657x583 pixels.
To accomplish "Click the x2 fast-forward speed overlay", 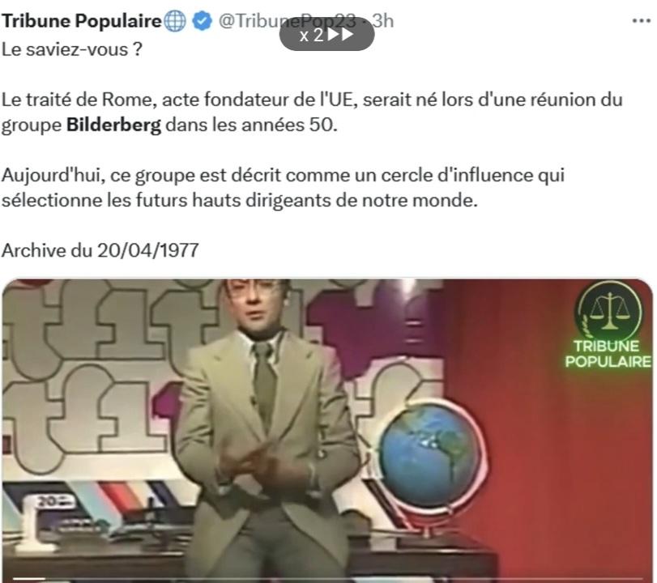I will point(326,35).
